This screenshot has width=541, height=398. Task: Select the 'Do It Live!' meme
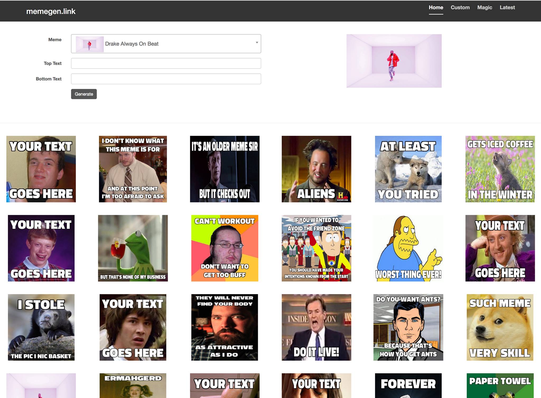pyautogui.click(x=316, y=327)
